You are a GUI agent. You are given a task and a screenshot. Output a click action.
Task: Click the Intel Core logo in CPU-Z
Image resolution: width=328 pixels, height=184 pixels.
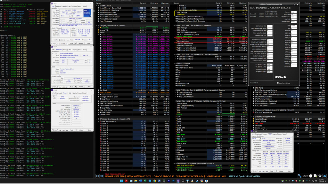tap(87, 12)
